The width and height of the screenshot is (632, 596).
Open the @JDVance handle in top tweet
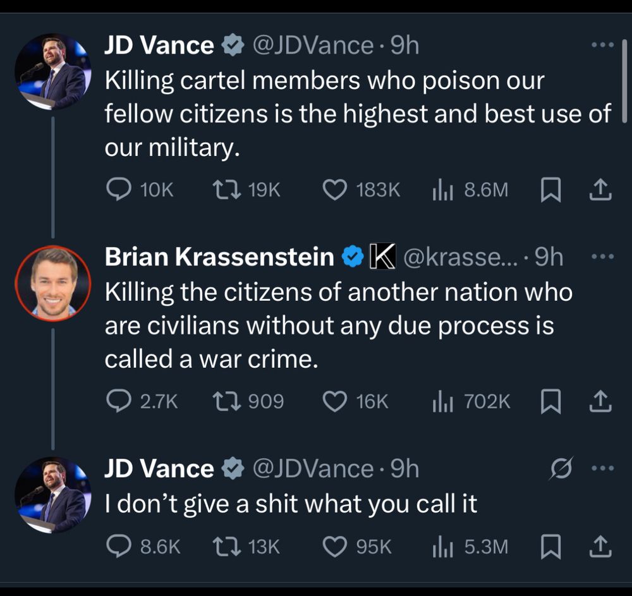313,46
